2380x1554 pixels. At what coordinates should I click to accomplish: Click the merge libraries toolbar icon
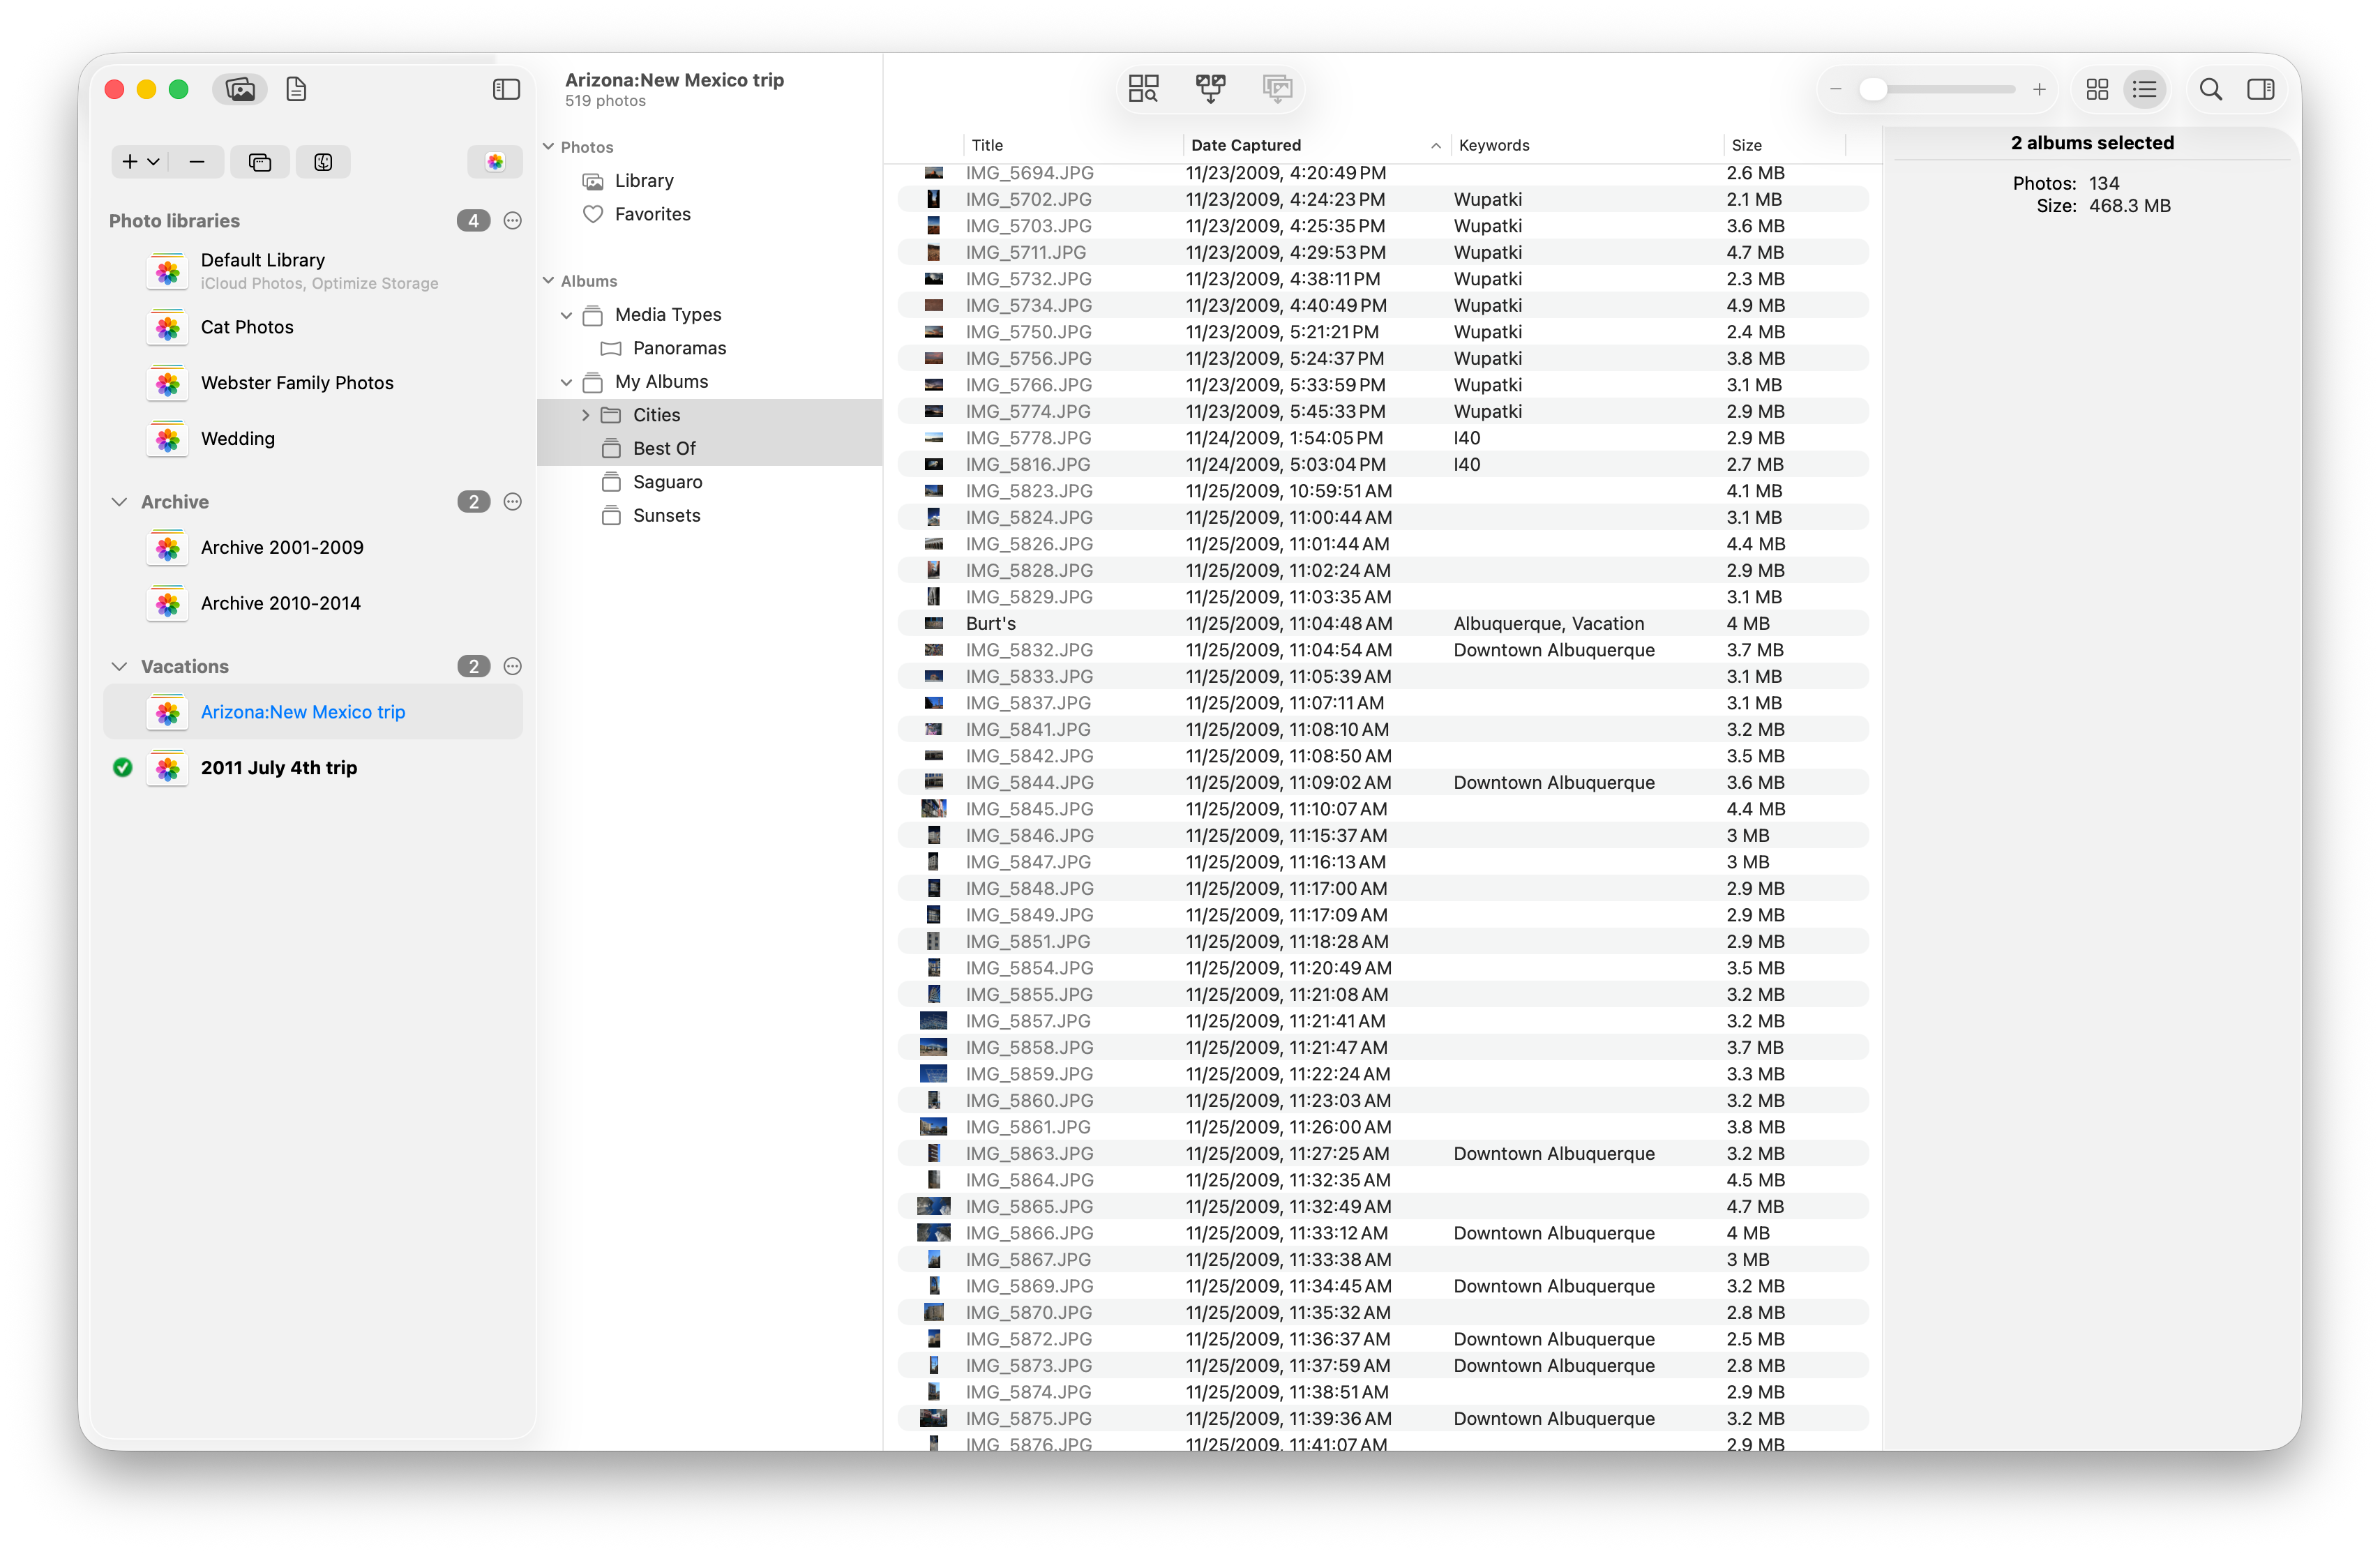coord(1210,89)
